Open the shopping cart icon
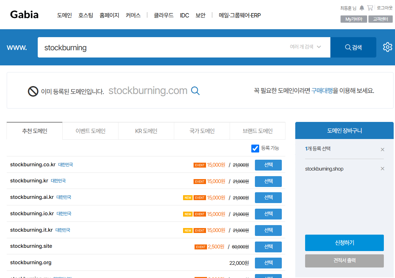Viewport: 395px width, 278px height. 370,8
